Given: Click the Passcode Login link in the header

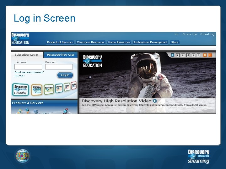Looking at the screenshot, I should tap(208, 34).
